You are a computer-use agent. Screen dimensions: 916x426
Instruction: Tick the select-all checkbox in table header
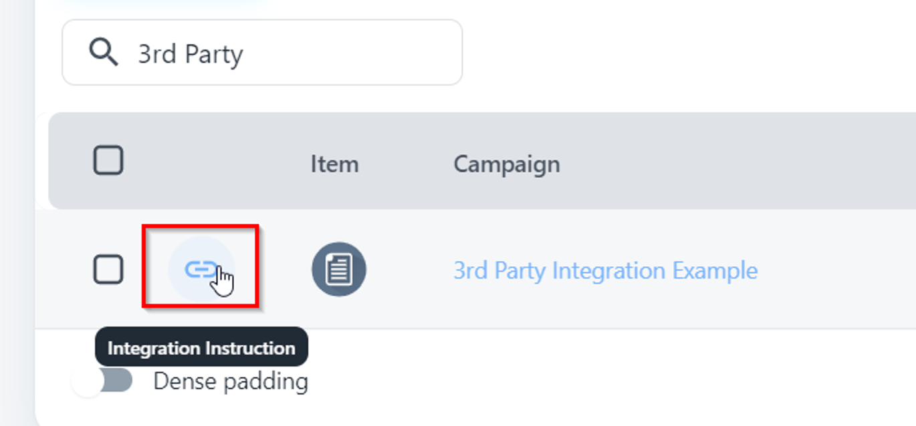108,161
